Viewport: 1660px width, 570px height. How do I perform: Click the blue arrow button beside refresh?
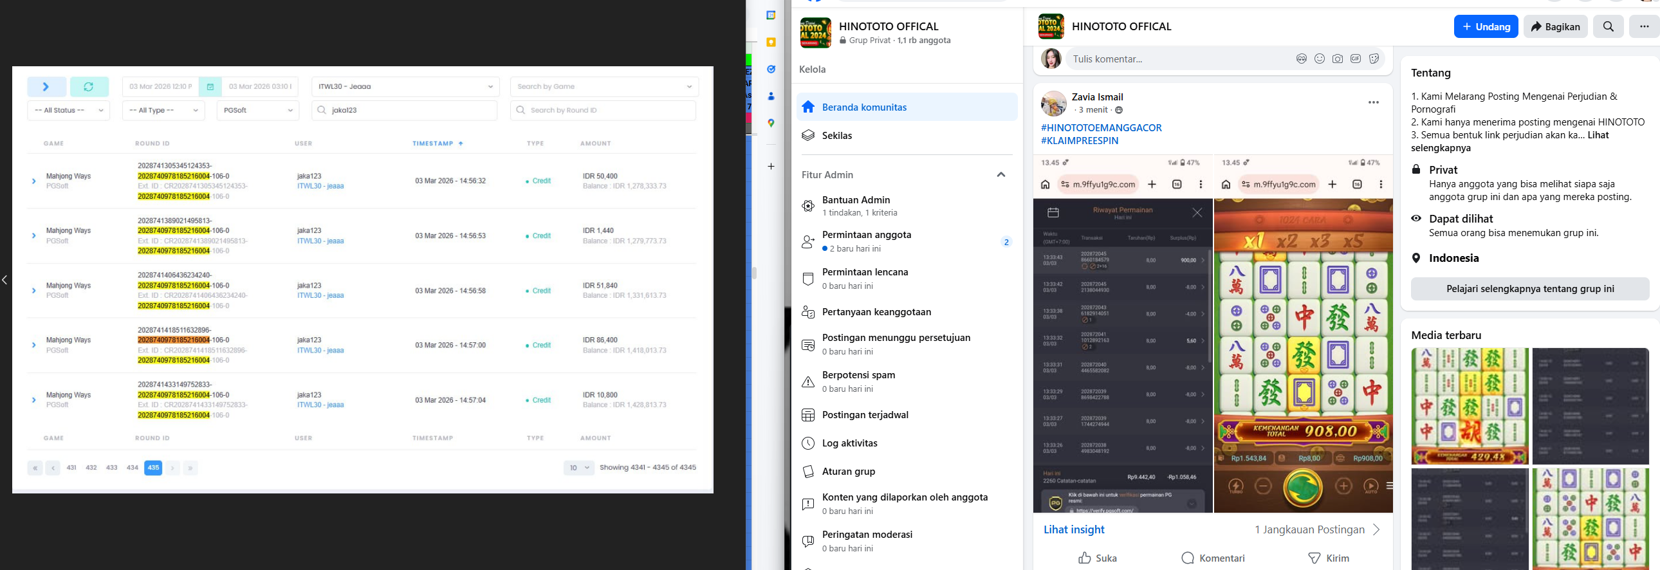tap(46, 86)
